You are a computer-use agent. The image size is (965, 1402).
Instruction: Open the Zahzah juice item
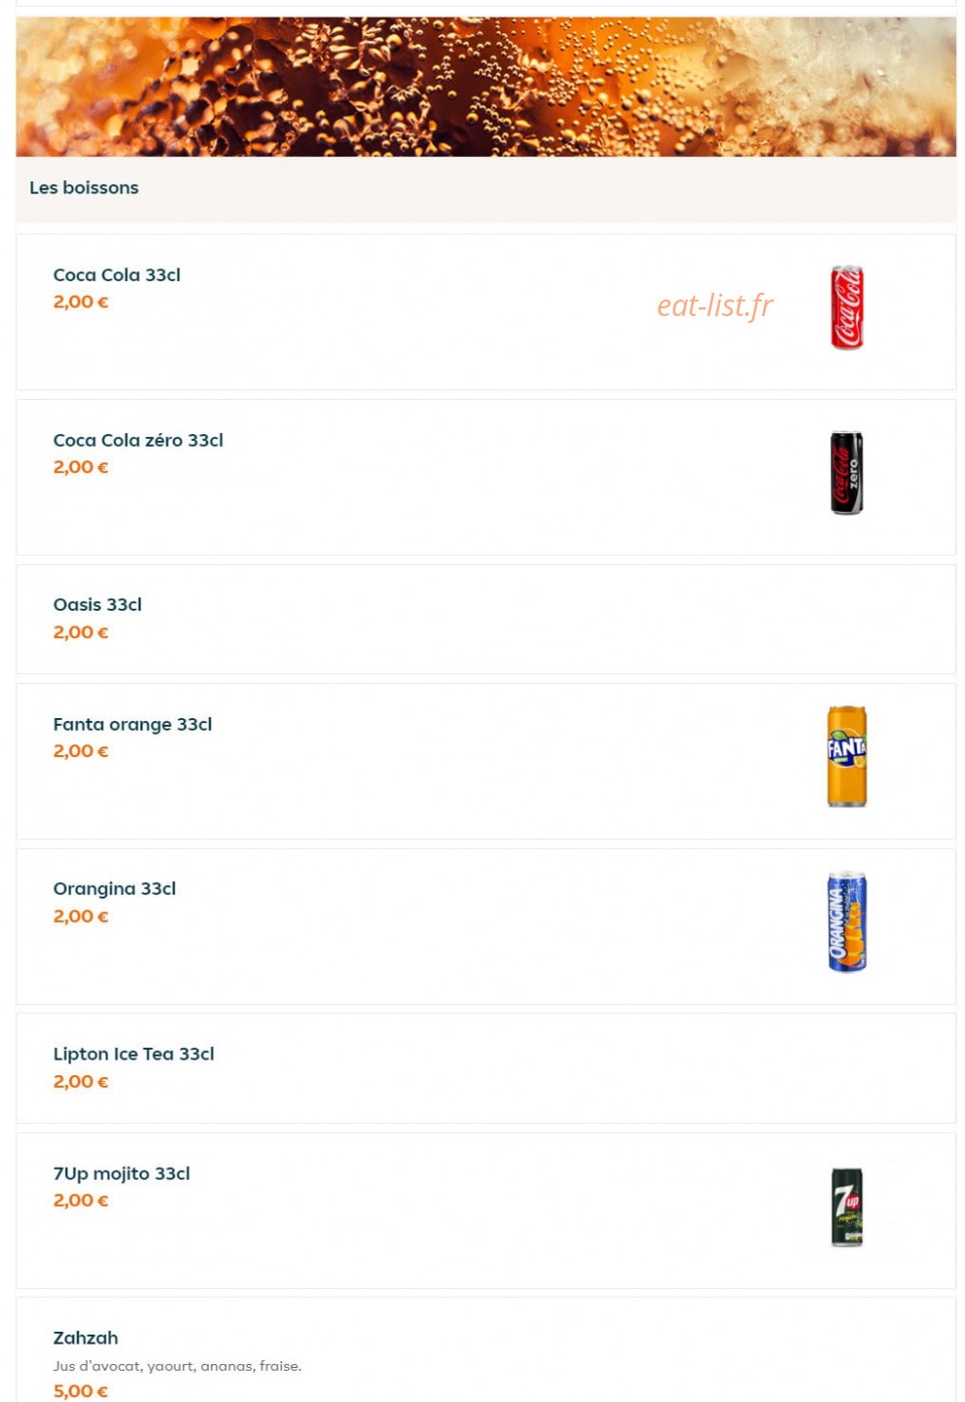[486, 1350]
